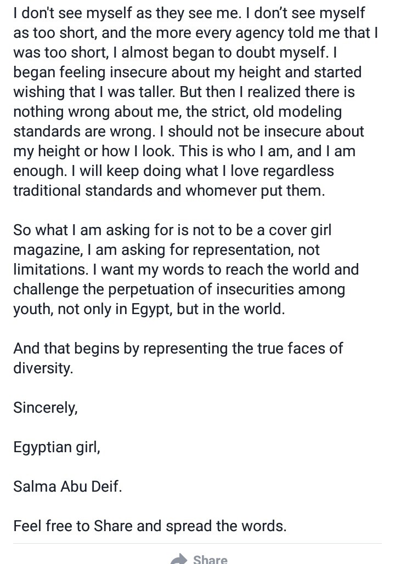The height and width of the screenshot is (564, 395).
Task: Click 'wishing that I was taller' line
Action: tap(184, 92)
